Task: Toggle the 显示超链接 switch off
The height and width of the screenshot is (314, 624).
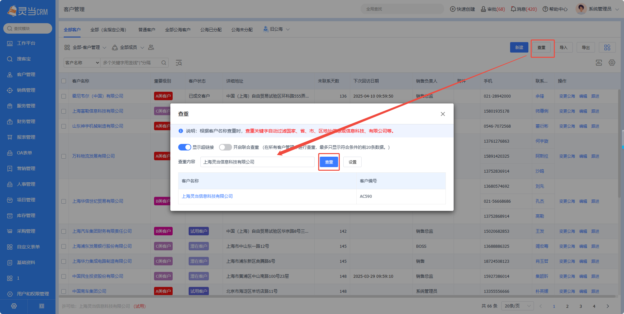Action: 184,147
